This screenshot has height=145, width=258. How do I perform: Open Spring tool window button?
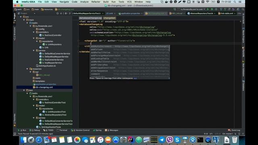point(97,130)
